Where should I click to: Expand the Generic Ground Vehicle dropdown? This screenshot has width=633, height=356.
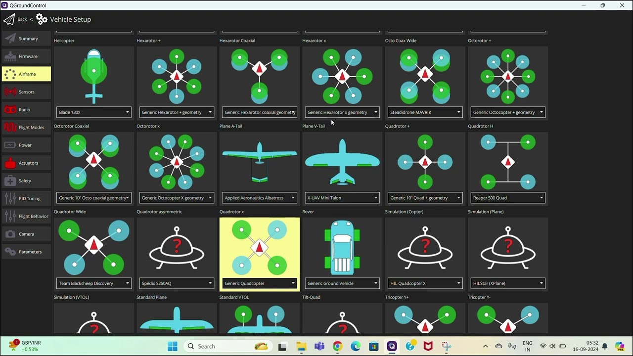coord(342,283)
